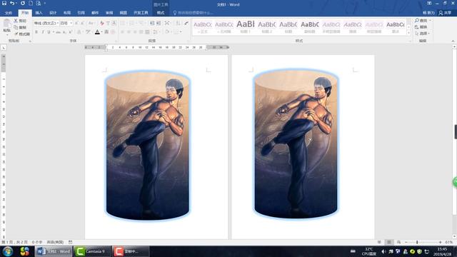Switch to the 邮件 (Mailings) tab
The image size is (457, 257).
point(95,13)
